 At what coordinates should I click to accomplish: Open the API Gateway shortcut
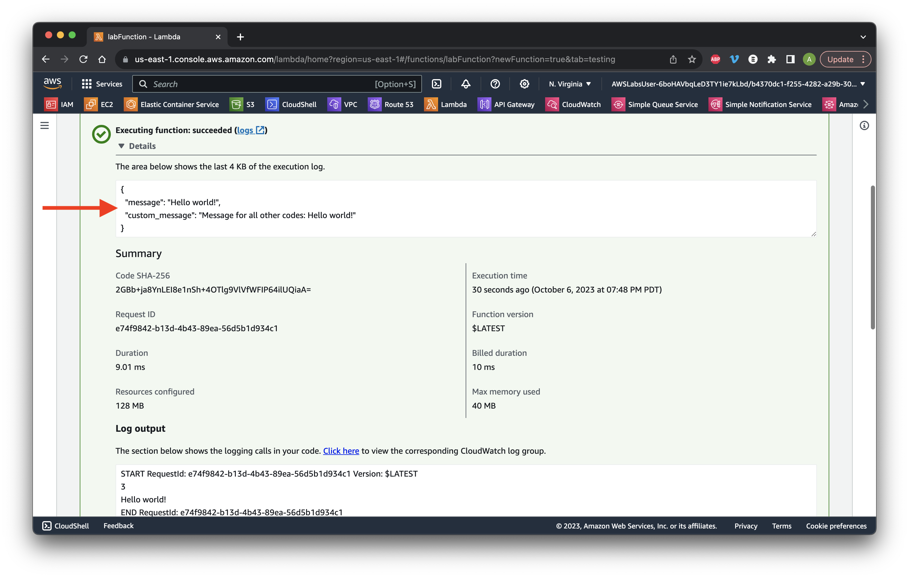pos(506,105)
